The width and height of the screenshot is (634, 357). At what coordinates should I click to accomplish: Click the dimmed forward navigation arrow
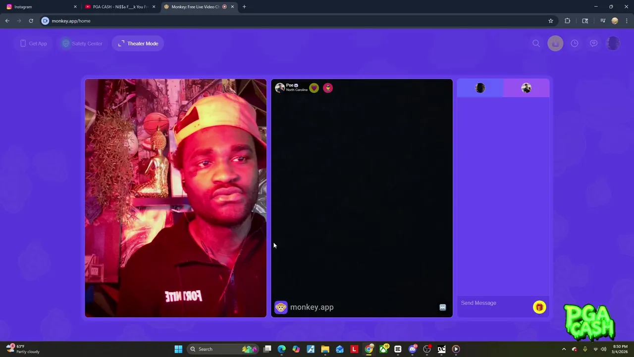19,21
